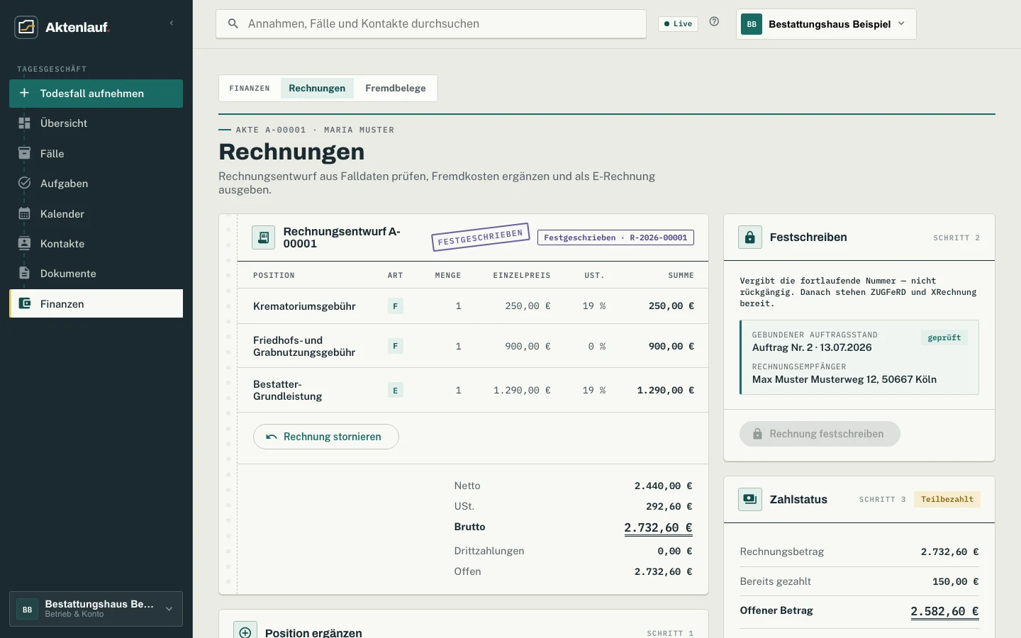1021x638 pixels.
Task: Click the E tag on Bestatter-Grundleistung row
Action: (396, 390)
